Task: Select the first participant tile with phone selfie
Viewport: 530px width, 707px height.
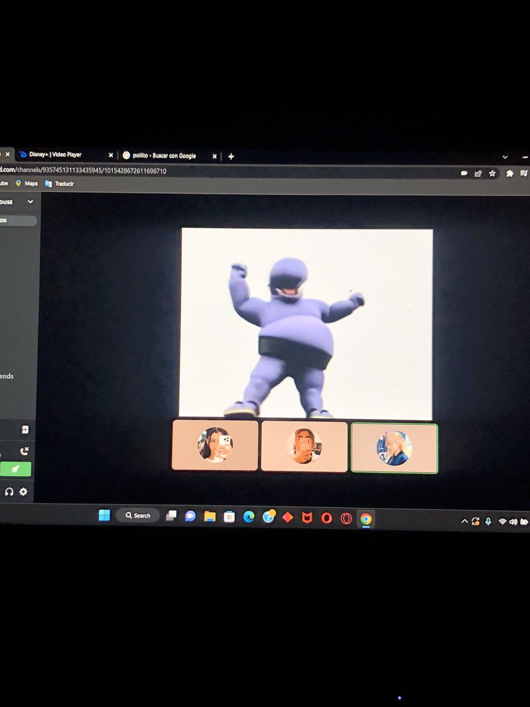Action: click(215, 445)
